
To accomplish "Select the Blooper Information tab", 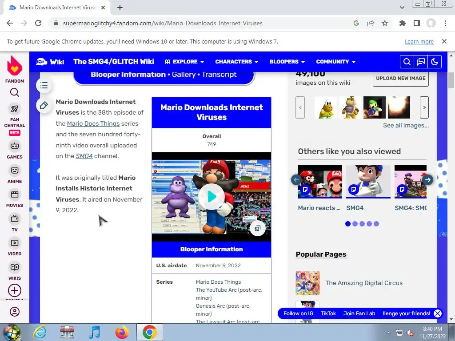I will coord(128,75).
